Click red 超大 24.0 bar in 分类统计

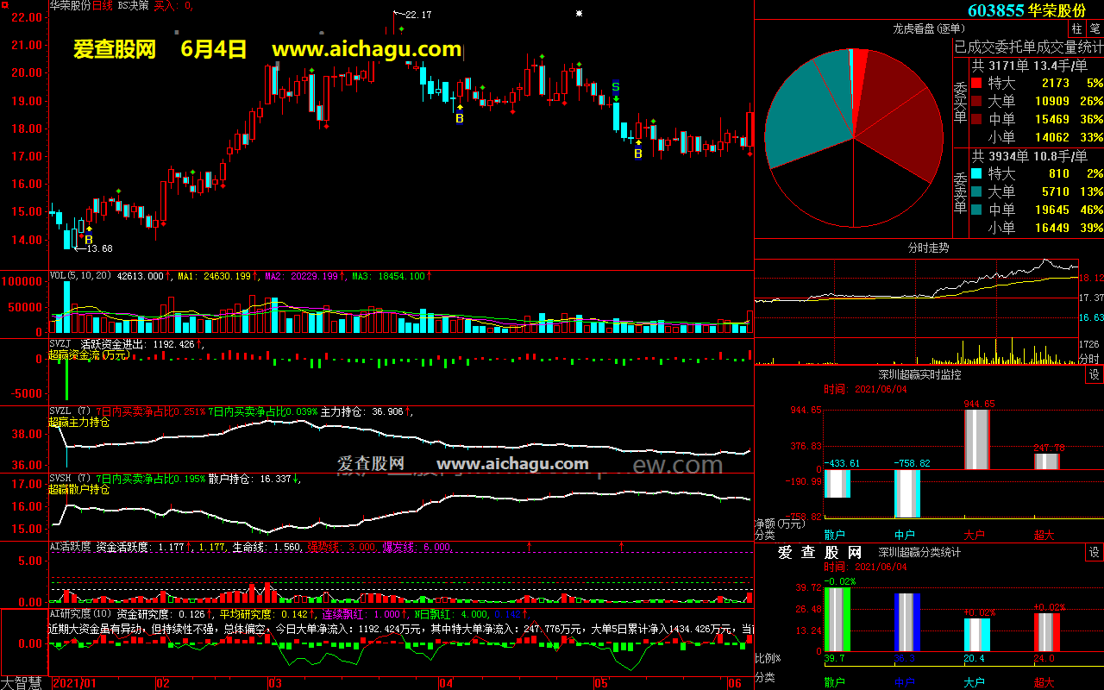click(1046, 632)
